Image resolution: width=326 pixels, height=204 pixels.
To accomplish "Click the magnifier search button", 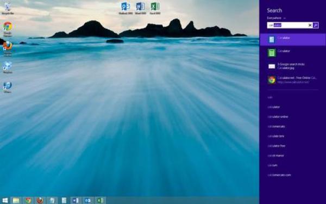I will click(316, 25).
